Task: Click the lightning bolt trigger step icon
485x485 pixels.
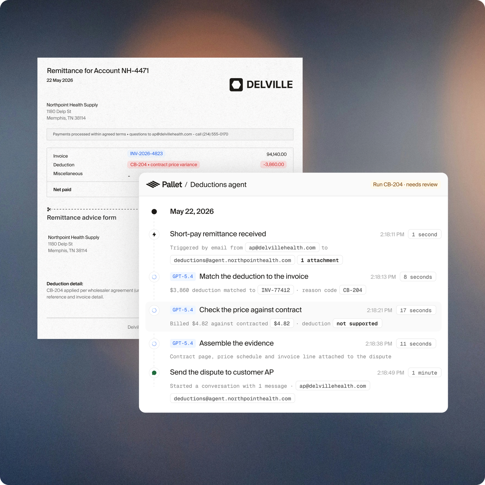Action: [154, 234]
